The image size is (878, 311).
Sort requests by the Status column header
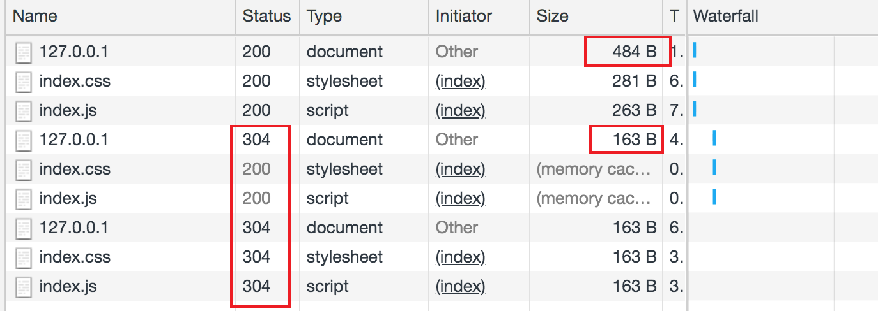[266, 16]
